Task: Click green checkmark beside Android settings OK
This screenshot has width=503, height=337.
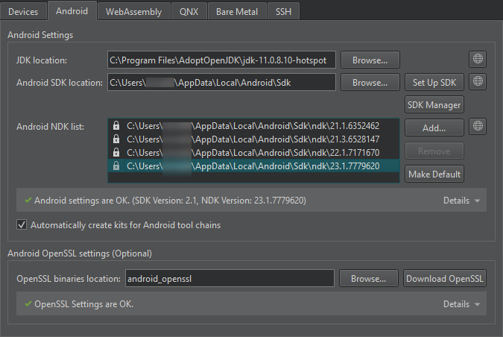Action: click(x=28, y=201)
